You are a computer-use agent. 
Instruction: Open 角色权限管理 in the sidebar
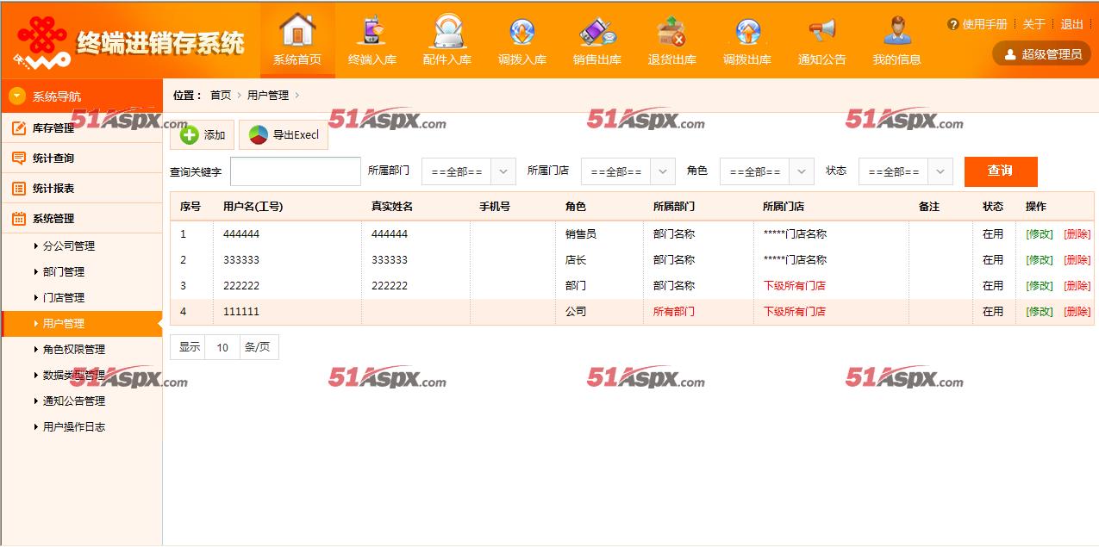74,349
